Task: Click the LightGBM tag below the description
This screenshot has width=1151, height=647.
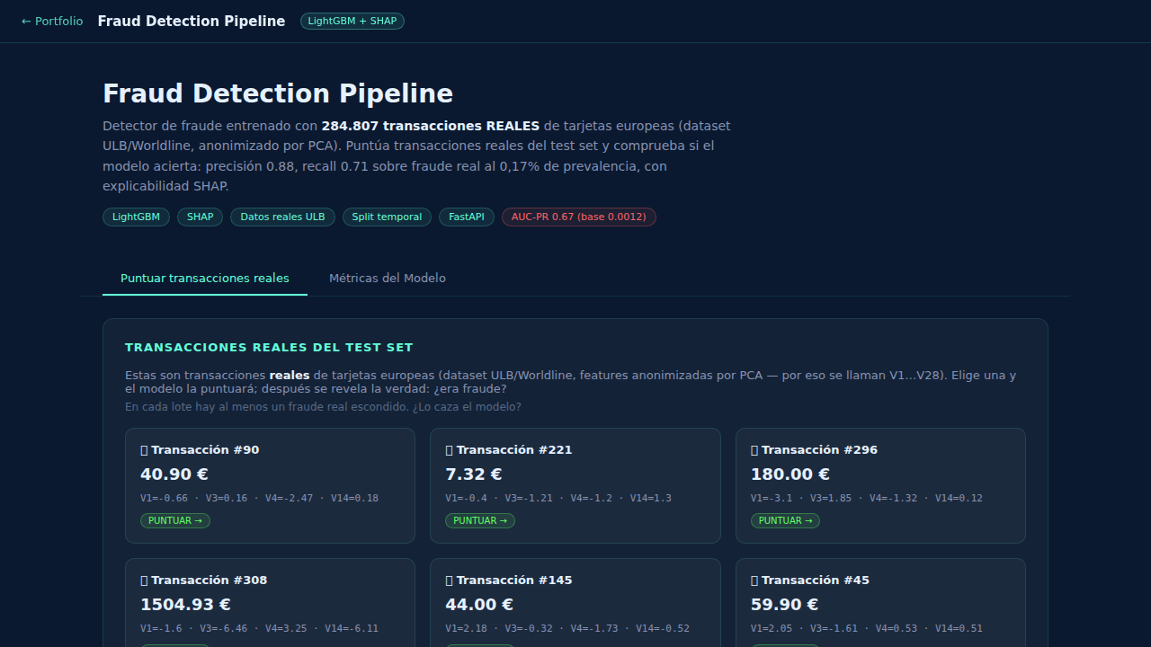Action: [x=136, y=217]
